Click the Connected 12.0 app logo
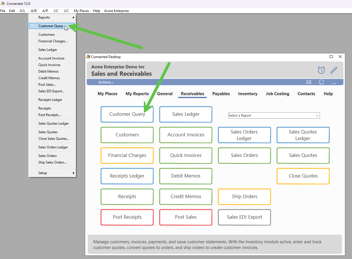Viewport: 352px width, 259px height. tap(3, 3)
